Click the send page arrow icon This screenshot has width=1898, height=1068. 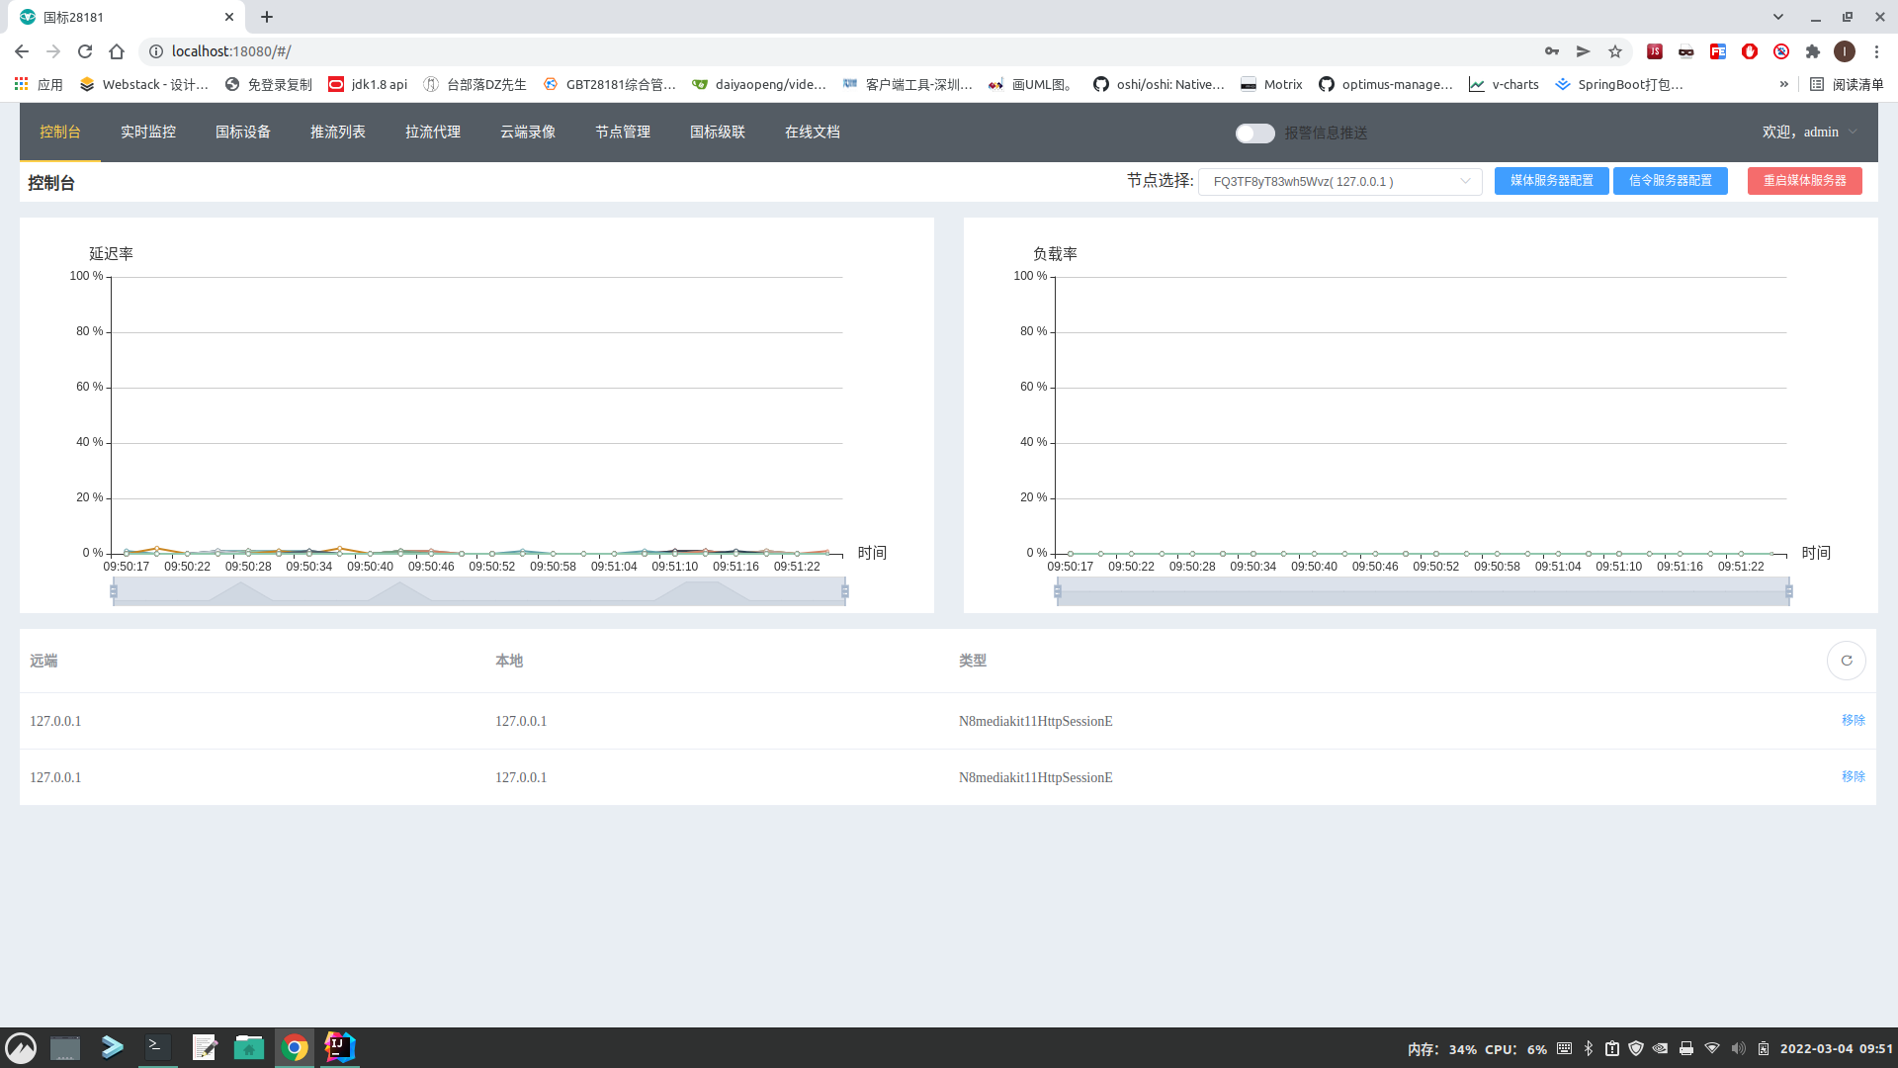pos(1584,51)
